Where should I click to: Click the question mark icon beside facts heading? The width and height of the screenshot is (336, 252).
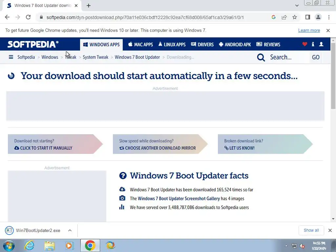pyautogui.click(x=123, y=176)
